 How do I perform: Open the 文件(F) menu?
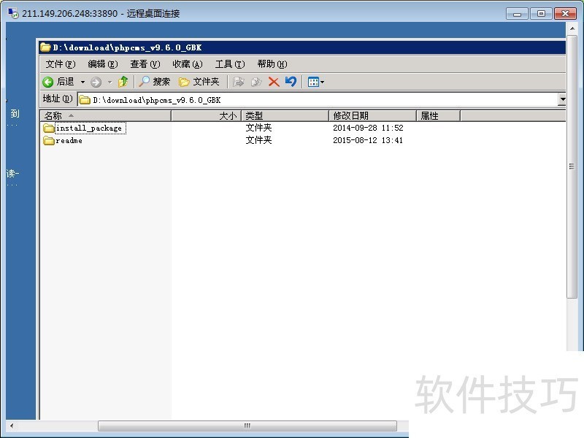(x=61, y=64)
